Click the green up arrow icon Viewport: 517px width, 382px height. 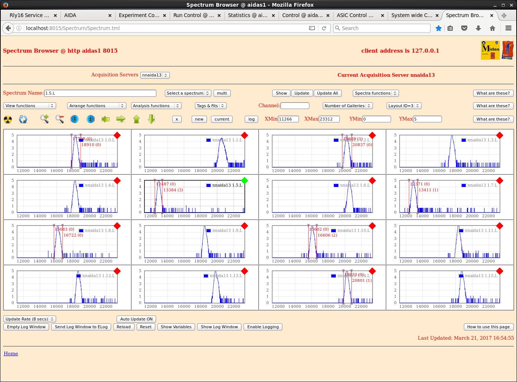(136, 119)
